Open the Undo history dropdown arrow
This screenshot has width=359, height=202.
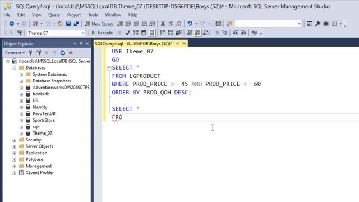[x=196, y=24]
